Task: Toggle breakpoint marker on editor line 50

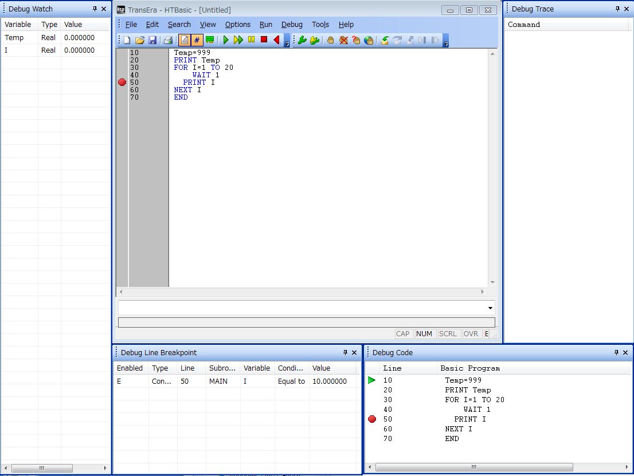Action: click(x=122, y=82)
